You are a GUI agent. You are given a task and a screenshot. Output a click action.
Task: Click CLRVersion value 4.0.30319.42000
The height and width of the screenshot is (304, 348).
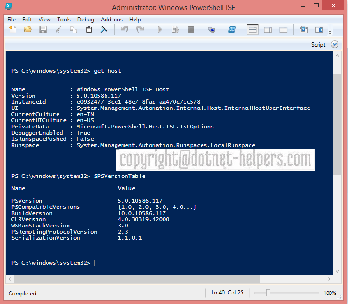[144, 219]
